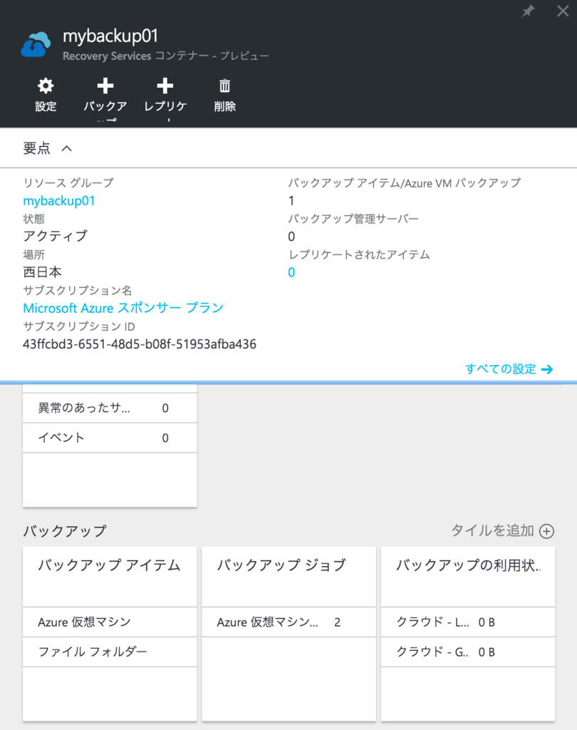The image size is (577, 730).
Task: Open replicated items count link 0
Action: [291, 272]
